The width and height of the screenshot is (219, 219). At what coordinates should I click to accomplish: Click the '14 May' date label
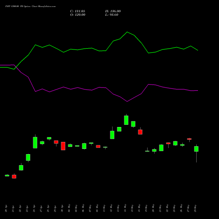(125, 208)
